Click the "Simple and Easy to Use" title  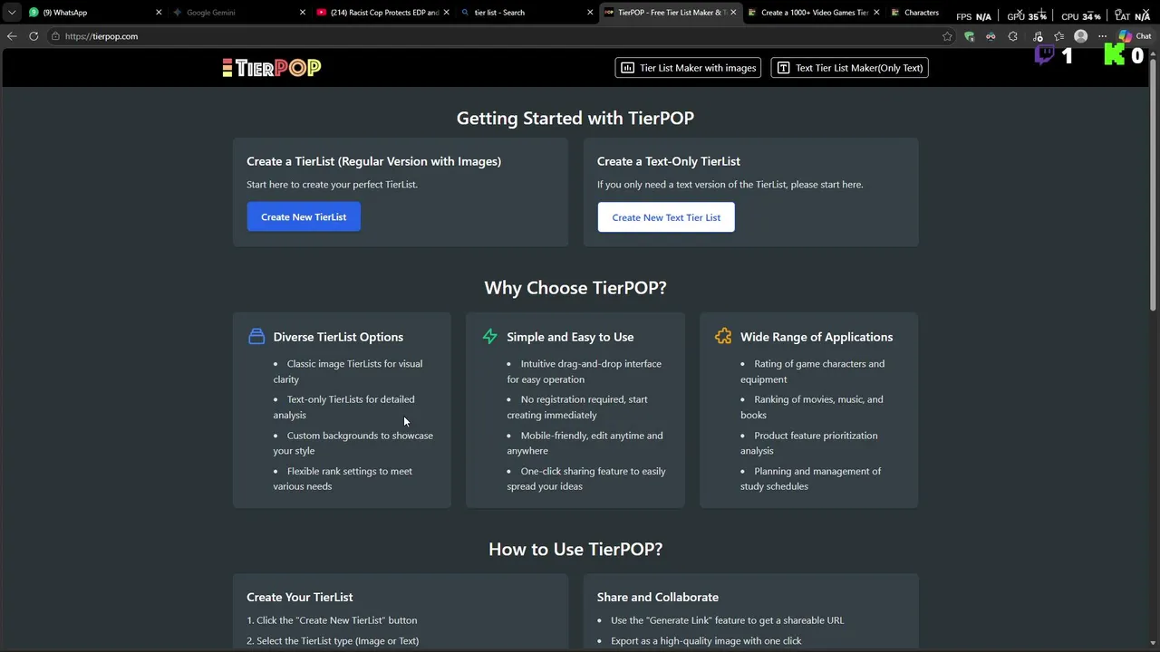point(570,337)
